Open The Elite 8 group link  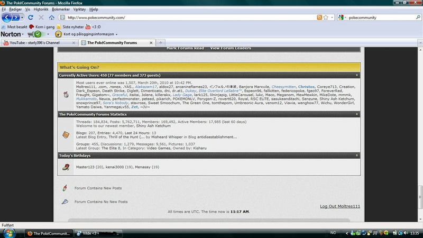111,148
